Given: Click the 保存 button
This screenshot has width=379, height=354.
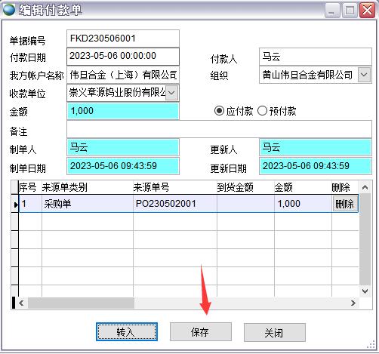Looking at the screenshot, I should (x=201, y=332).
